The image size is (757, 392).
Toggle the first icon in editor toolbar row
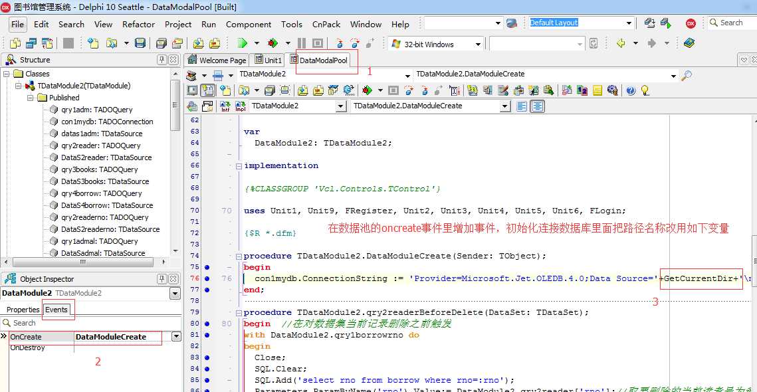tap(192, 90)
